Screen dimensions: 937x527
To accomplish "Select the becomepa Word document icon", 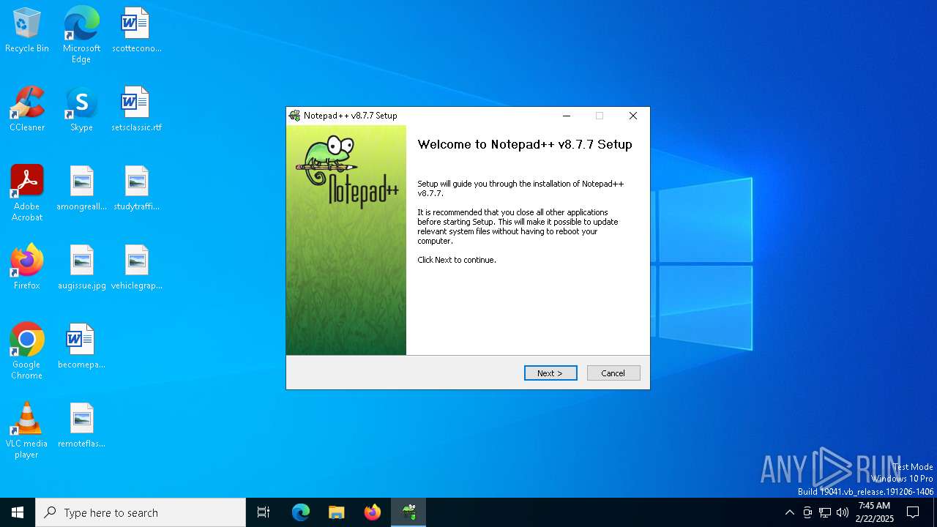I will pos(81,347).
